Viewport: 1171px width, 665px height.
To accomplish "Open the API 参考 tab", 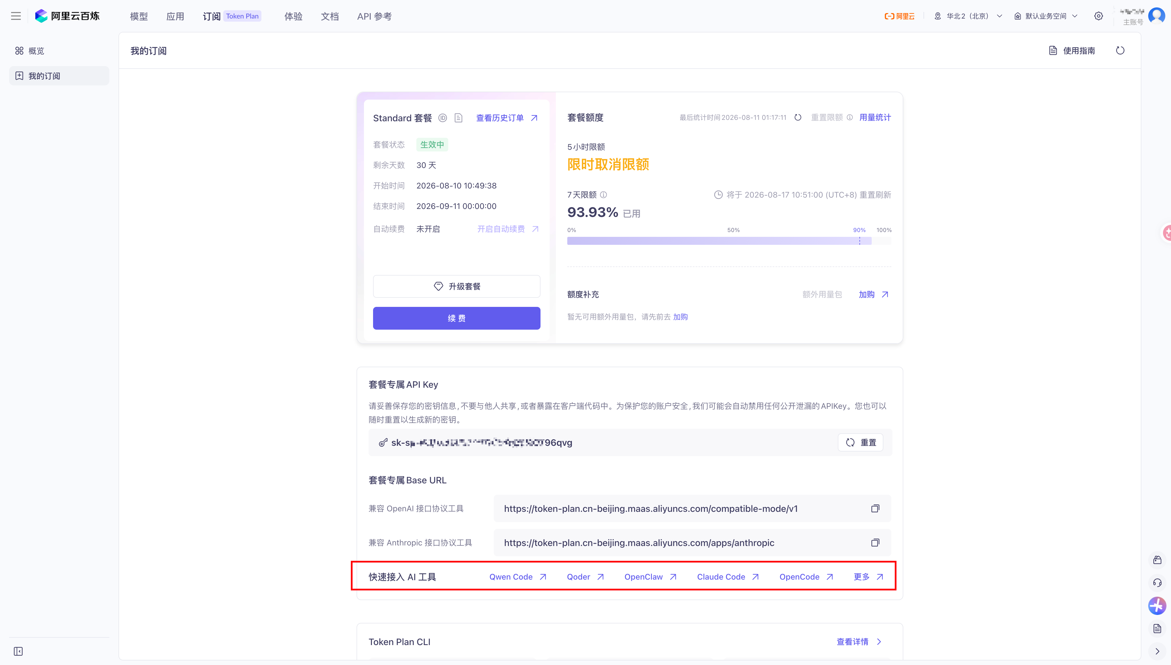I will point(374,17).
